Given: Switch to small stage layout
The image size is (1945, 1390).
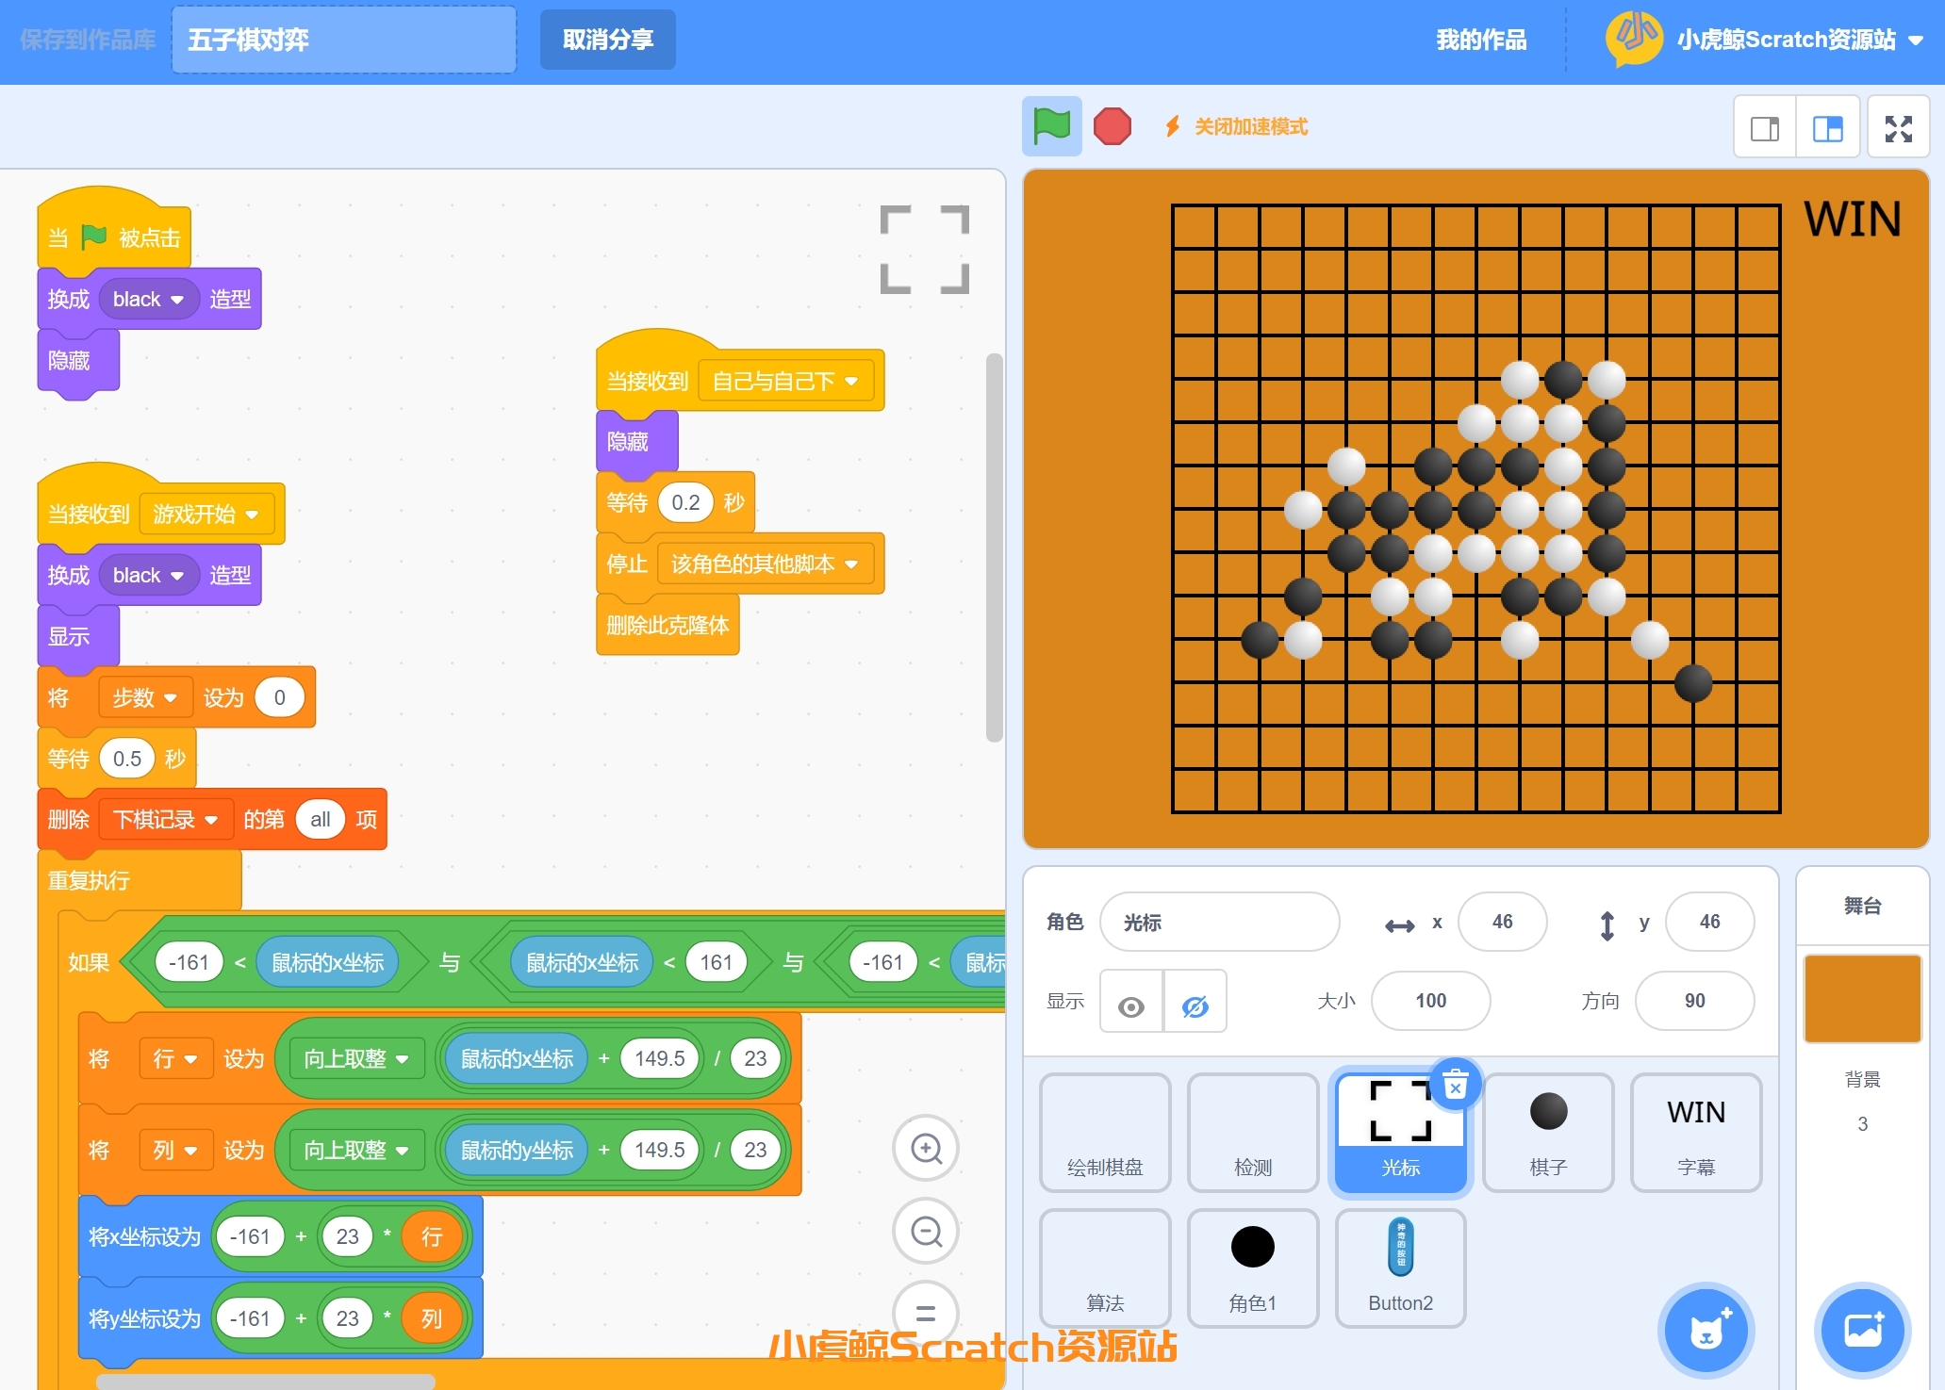Looking at the screenshot, I should point(1765,128).
